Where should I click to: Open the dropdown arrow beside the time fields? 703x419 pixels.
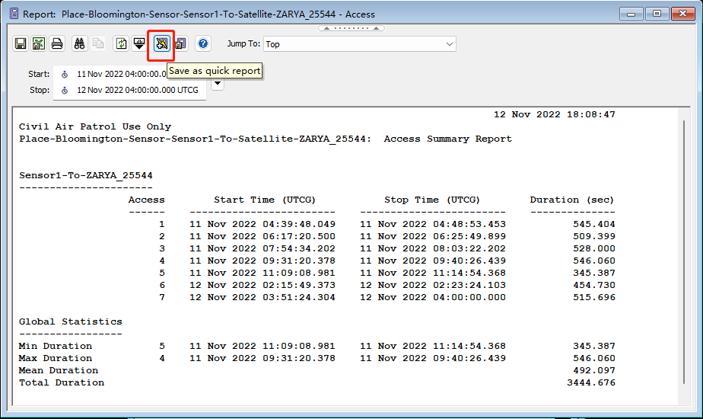pyautogui.click(x=218, y=84)
